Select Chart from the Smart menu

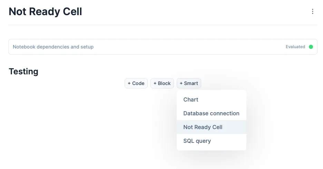[x=191, y=99]
